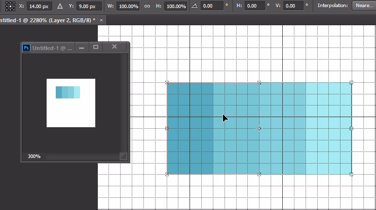376x210 pixels.
Task: Click the 300% zoom level field
Action: (34, 156)
